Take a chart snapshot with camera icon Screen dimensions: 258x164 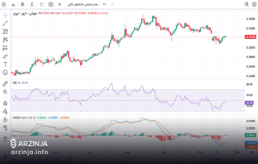click(x=51, y=4)
